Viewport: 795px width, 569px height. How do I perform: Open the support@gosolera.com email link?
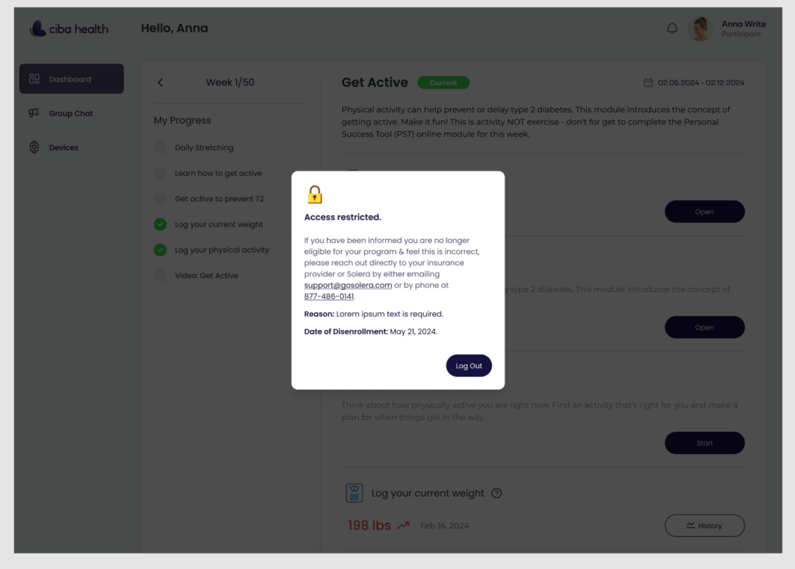coord(348,285)
